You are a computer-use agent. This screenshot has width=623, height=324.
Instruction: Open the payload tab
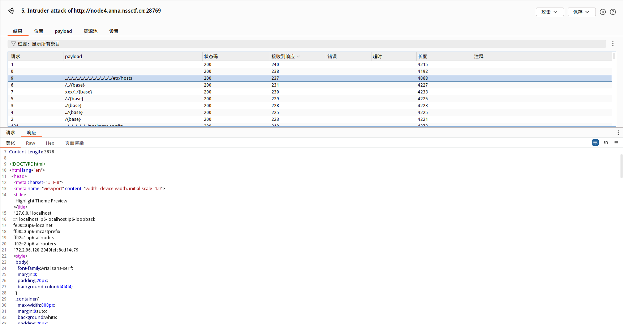(x=63, y=31)
